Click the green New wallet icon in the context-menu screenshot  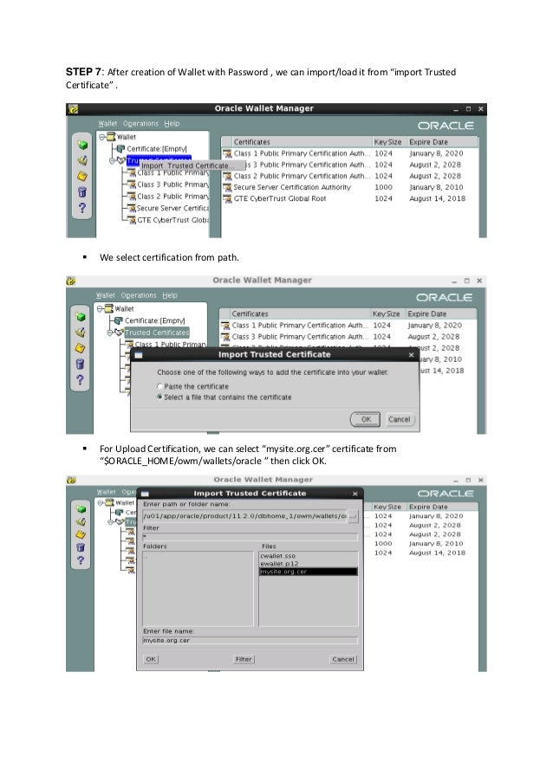pyautogui.click(x=82, y=145)
